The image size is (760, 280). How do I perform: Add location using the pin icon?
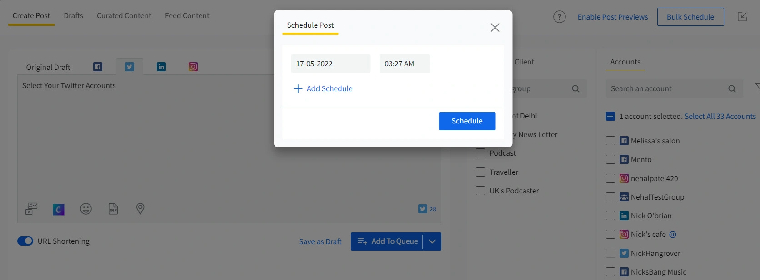click(140, 209)
